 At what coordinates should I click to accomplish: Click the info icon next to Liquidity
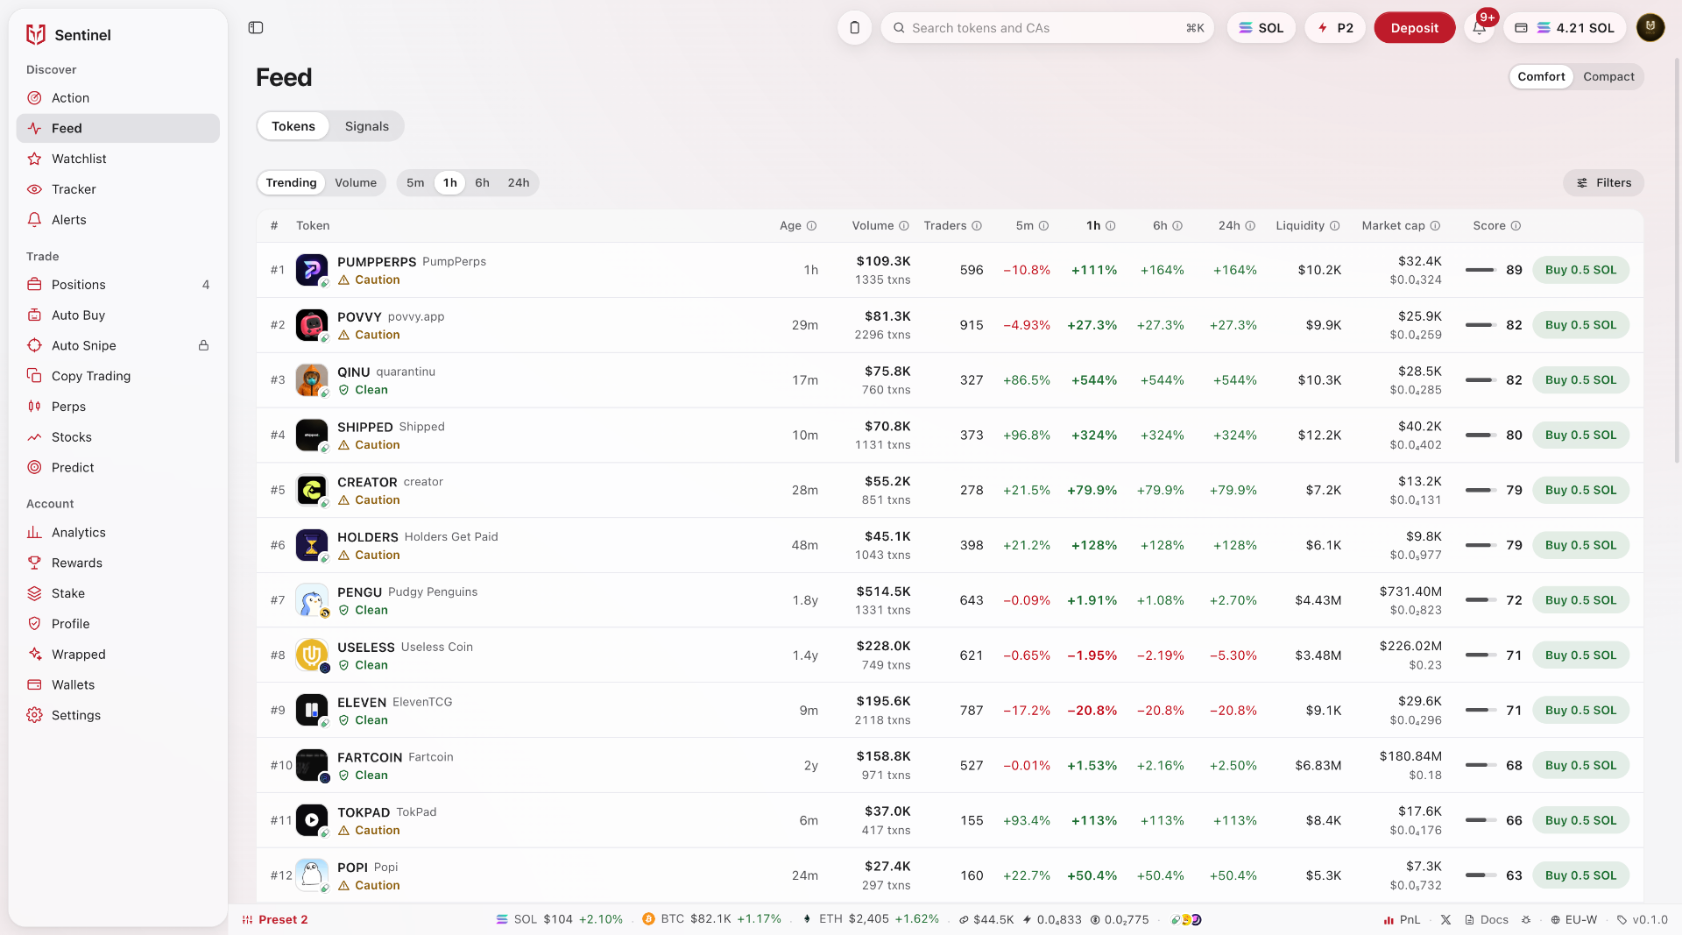[x=1334, y=226]
